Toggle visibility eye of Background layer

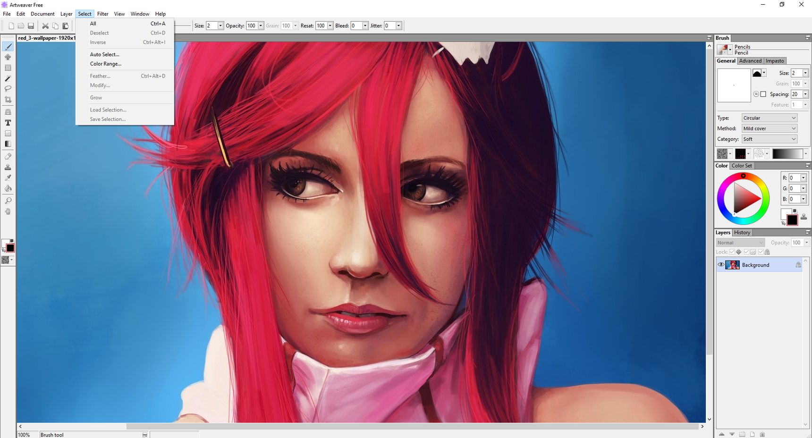pos(720,265)
